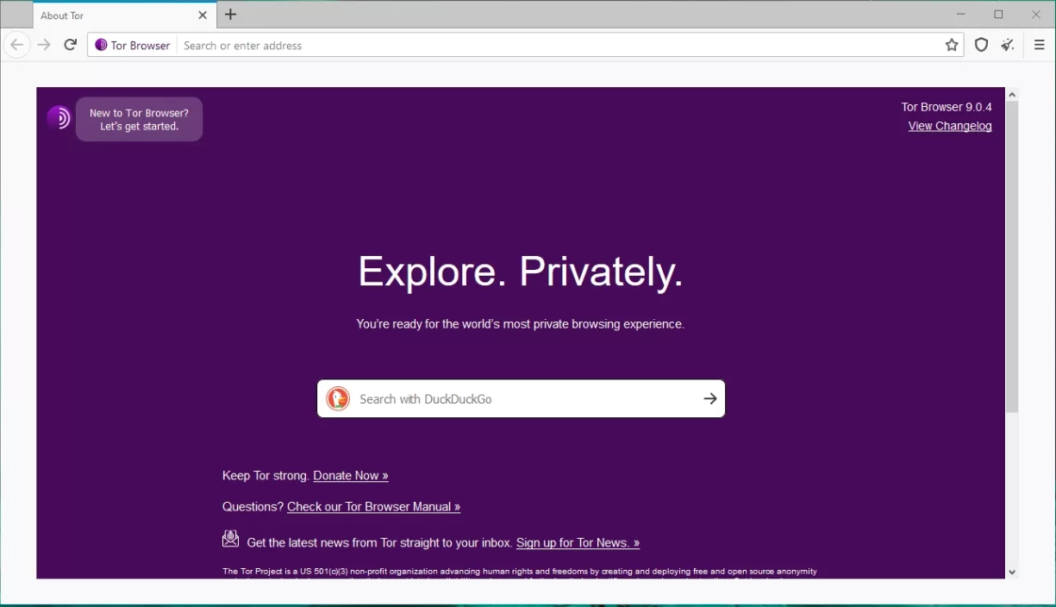Image resolution: width=1056 pixels, height=607 pixels.
Task: Follow the Donate Now link
Action: [x=351, y=475]
